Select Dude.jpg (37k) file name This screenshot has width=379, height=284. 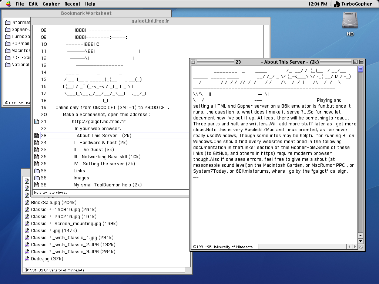[47, 258]
